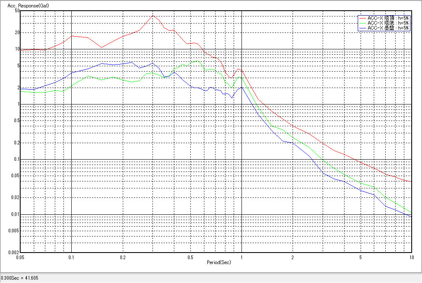Click the x-axis tick label 2
The width and height of the screenshot is (422, 283).
pyautogui.click(x=293, y=257)
